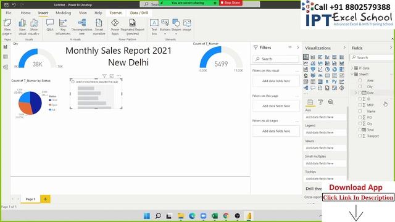Select the gauge visualization icon

[x=320, y=75]
